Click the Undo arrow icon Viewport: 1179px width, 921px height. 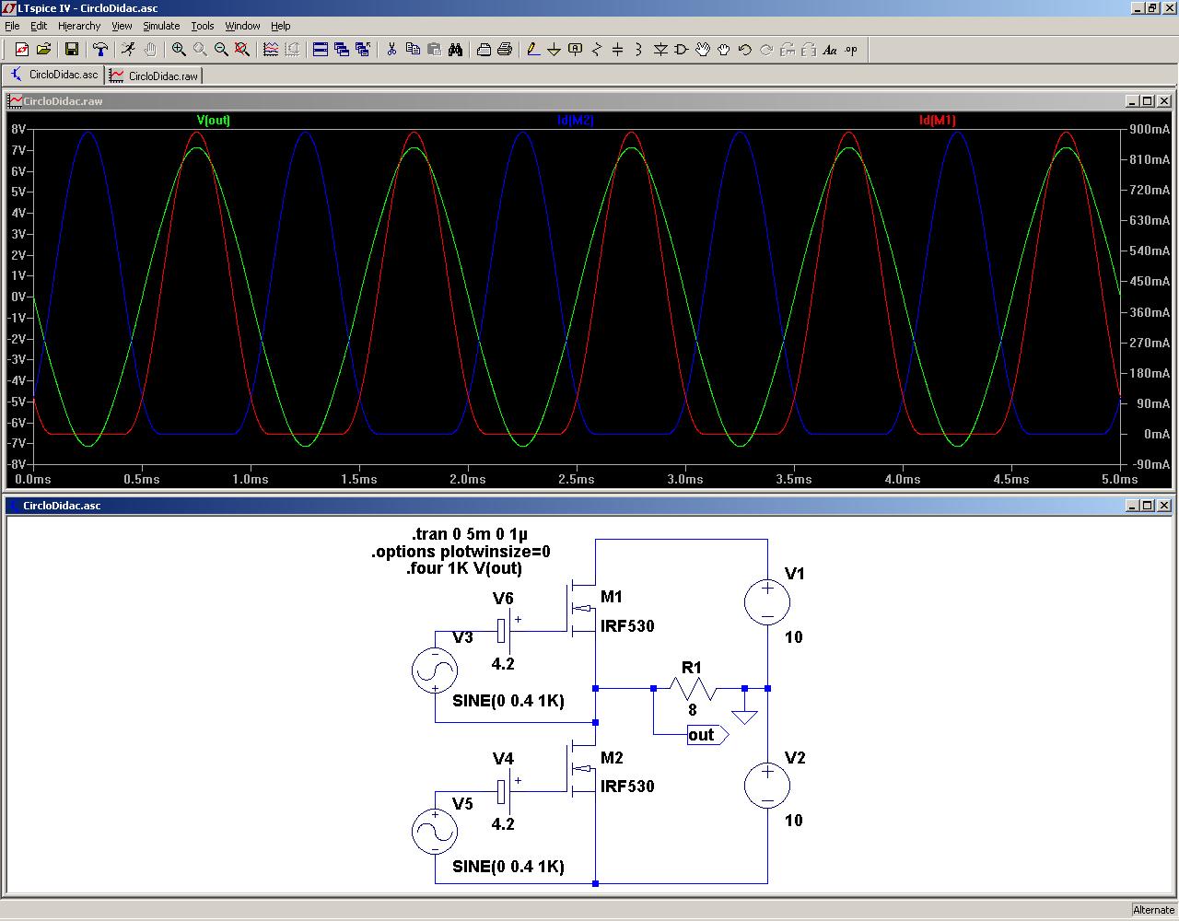click(x=745, y=50)
